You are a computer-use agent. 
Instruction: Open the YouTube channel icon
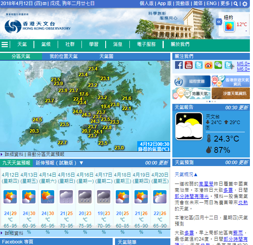point(189,65)
